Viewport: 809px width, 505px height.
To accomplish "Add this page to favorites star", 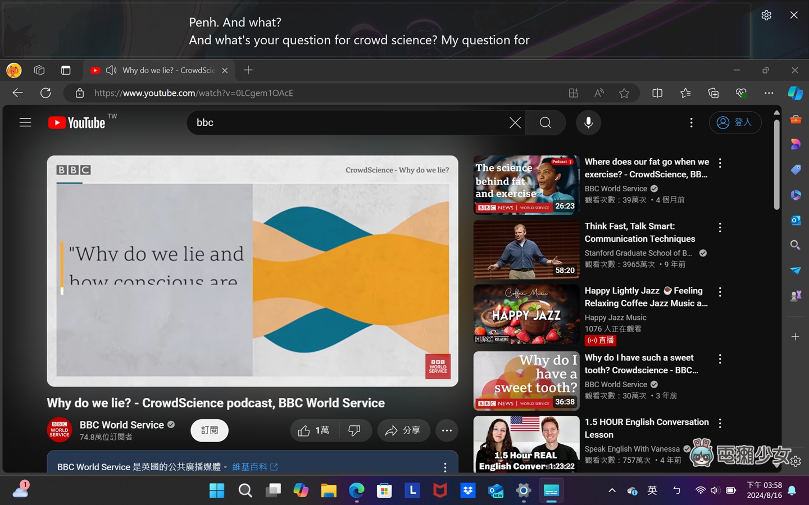I will pos(624,93).
